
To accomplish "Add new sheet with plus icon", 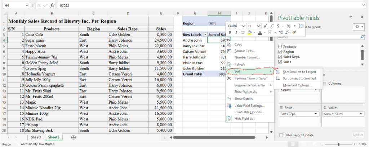I will click(74, 137).
